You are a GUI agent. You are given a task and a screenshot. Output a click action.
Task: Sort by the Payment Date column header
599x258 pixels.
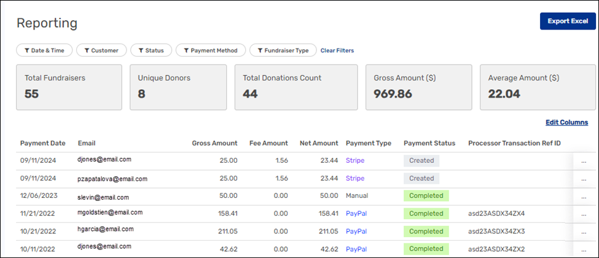[x=42, y=143]
